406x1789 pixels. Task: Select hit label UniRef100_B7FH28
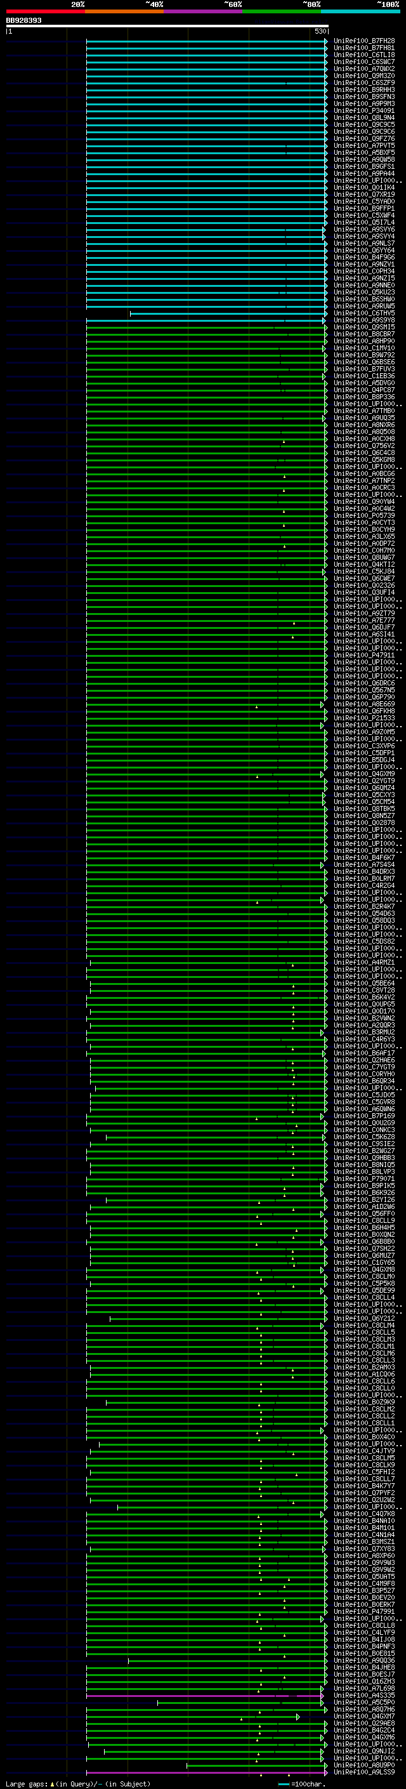pyautogui.click(x=364, y=41)
